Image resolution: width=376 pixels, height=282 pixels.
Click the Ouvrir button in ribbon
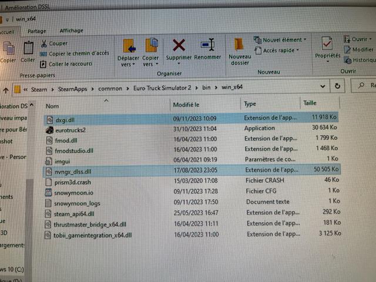358,39
